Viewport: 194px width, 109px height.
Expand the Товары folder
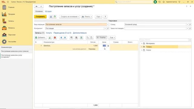coord(142,47)
